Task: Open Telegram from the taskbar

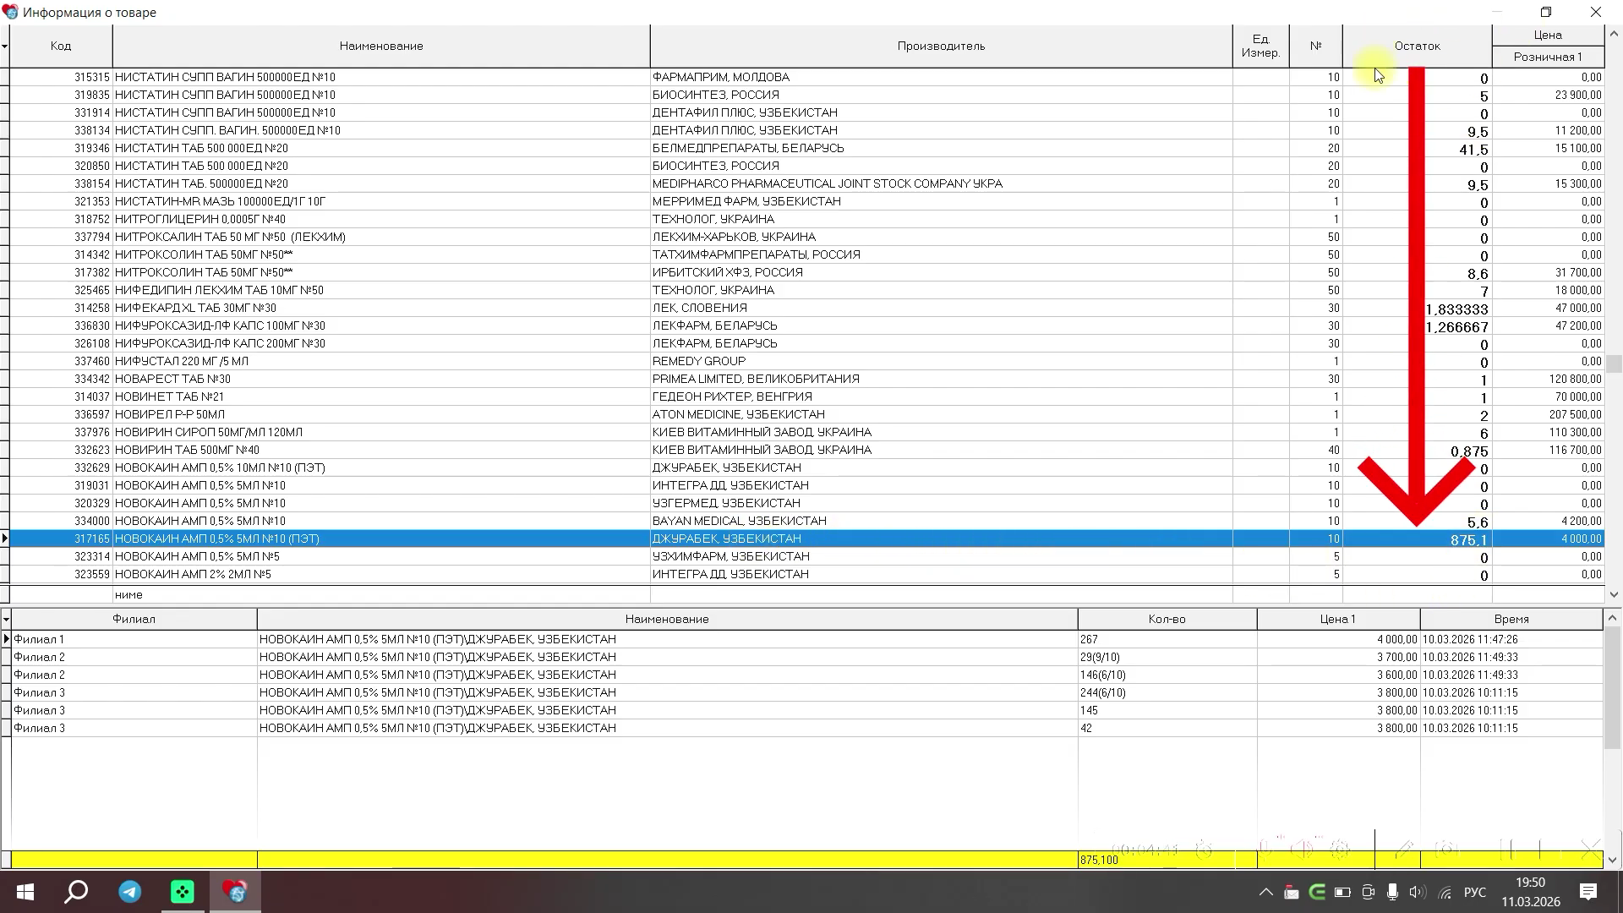Action: click(x=129, y=892)
